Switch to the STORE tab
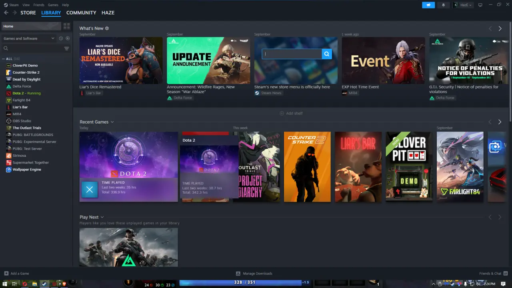 (x=28, y=13)
